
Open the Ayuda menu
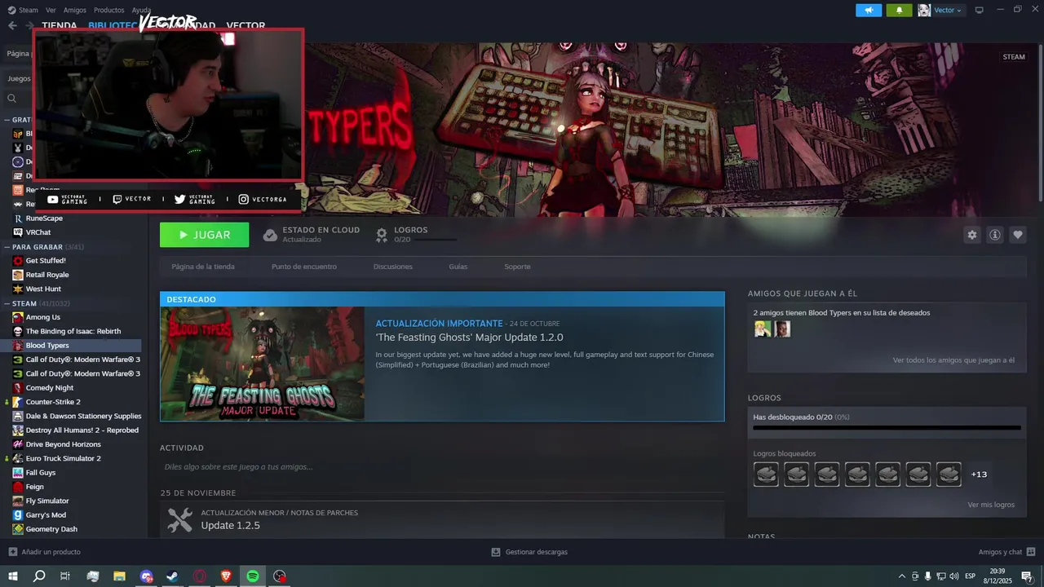tap(141, 10)
